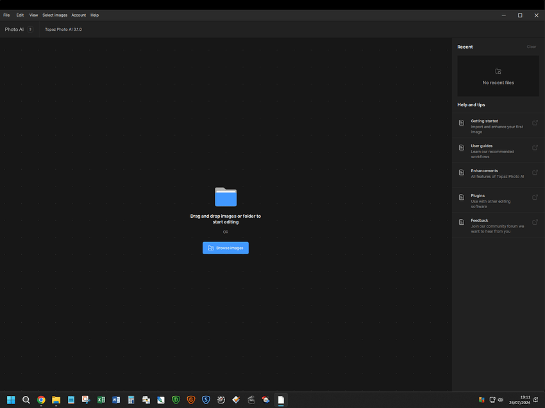The image size is (545, 408).
Task: Open the Edit menu
Action: pyautogui.click(x=20, y=15)
